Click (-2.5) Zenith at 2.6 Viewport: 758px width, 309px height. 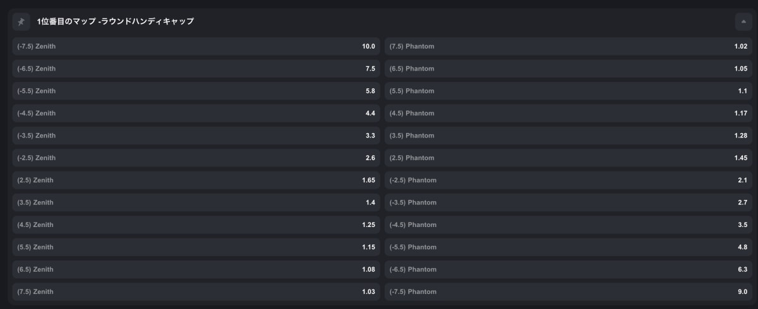196,158
